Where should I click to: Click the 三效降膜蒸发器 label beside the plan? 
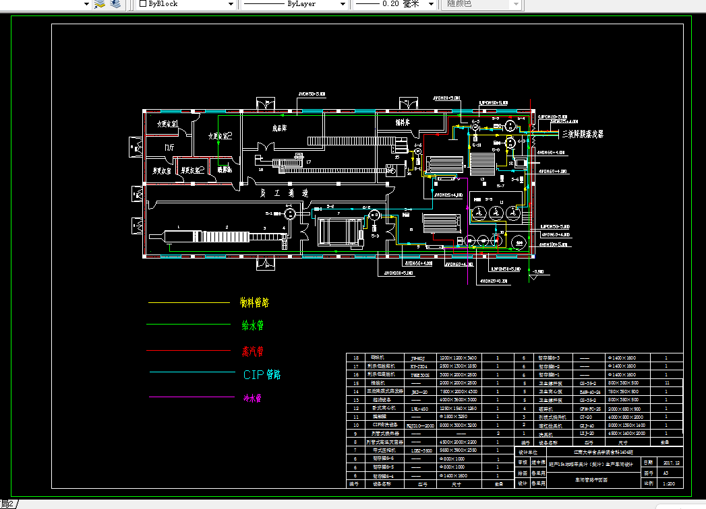point(583,133)
